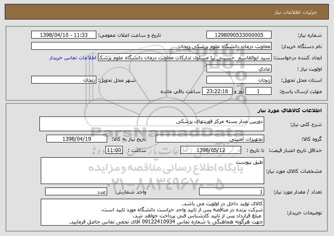
Task: Select the label مشخصات کالای مورد نیاز
Action: tap(294, 171)
